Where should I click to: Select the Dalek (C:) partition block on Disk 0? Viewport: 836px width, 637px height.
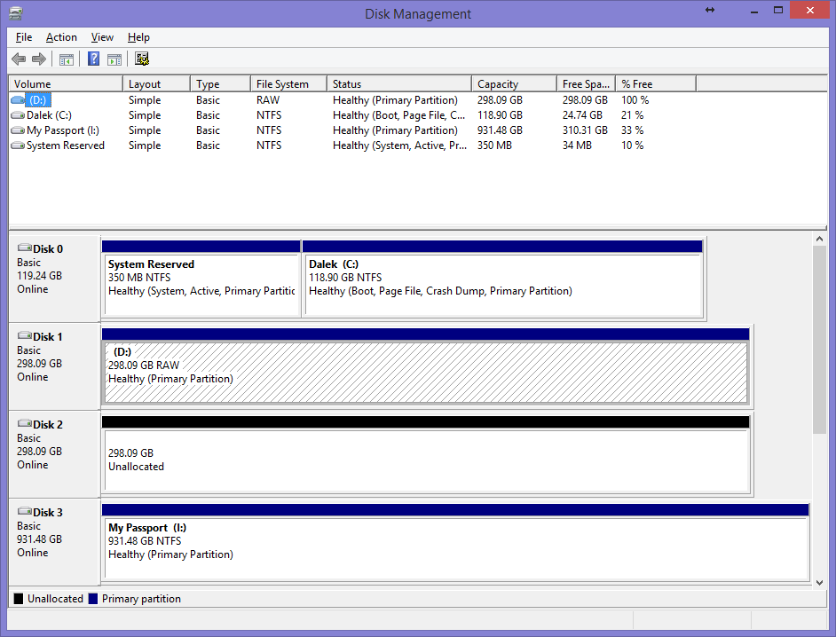pos(503,279)
